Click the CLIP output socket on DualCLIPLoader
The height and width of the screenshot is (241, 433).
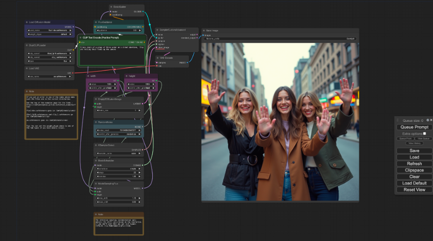(x=73, y=50)
